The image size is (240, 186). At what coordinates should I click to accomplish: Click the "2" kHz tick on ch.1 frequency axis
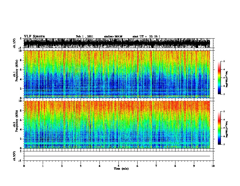21,89
